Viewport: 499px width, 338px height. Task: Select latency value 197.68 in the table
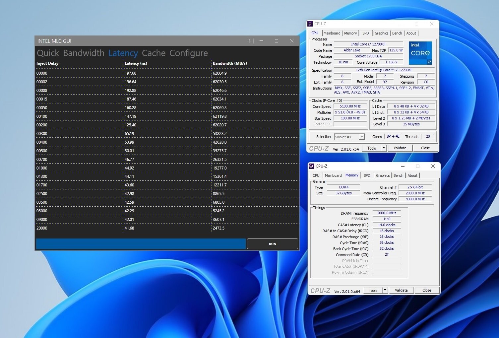130,73
